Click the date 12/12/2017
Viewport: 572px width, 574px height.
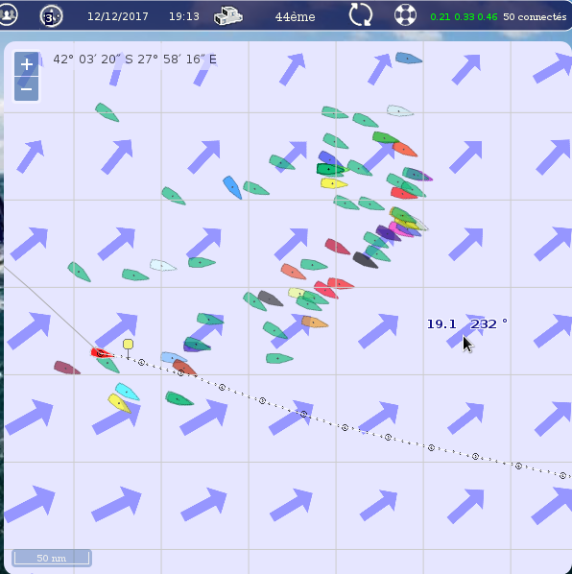(x=118, y=16)
